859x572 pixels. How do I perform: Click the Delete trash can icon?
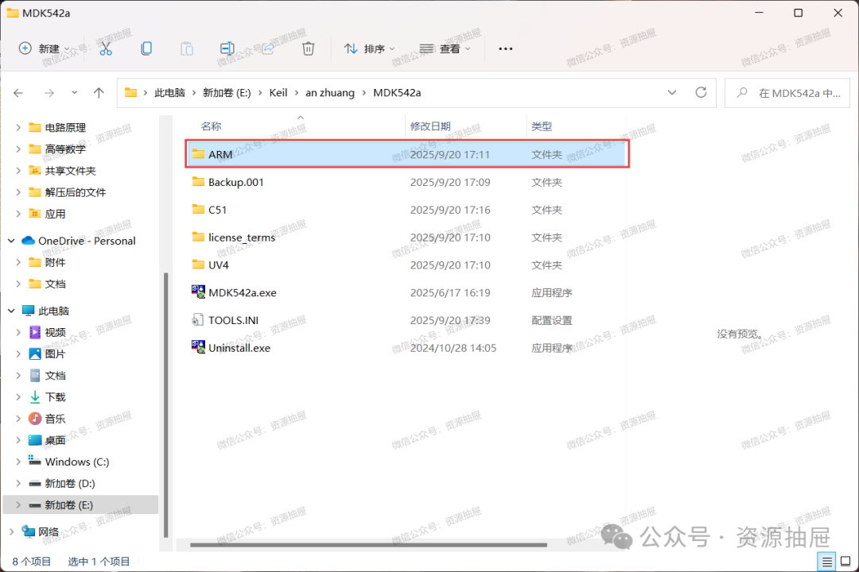(x=309, y=48)
